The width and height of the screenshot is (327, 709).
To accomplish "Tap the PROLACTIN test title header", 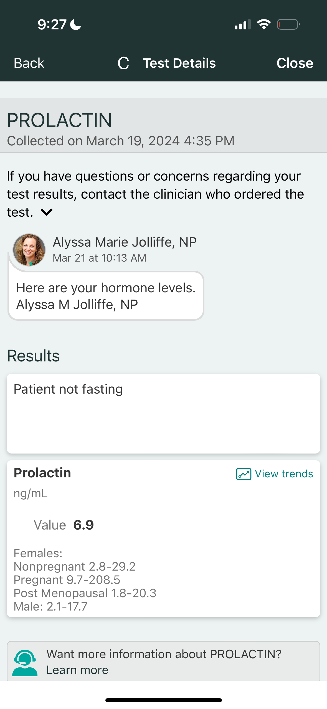I will click(59, 120).
